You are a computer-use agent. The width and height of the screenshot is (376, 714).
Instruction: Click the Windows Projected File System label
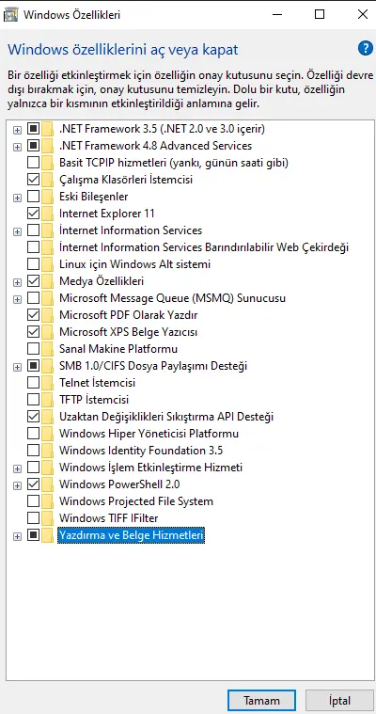pyautogui.click(x=136, y=501)
